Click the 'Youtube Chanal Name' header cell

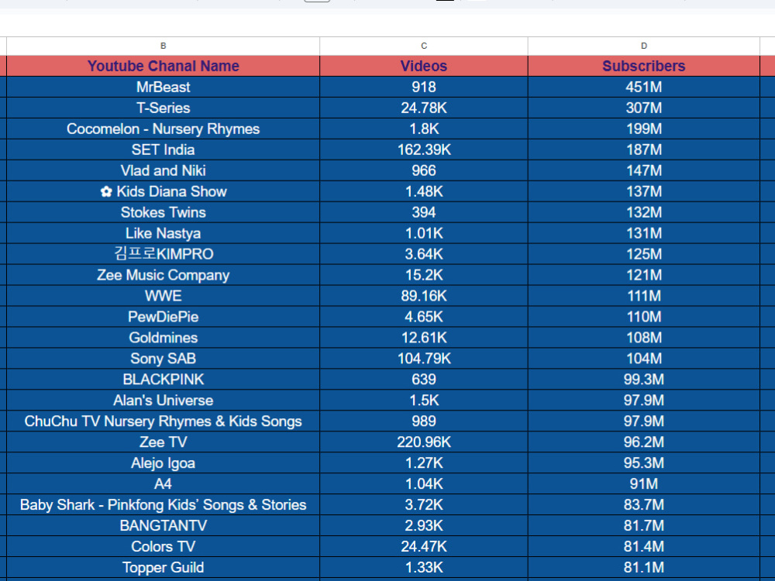163,66
